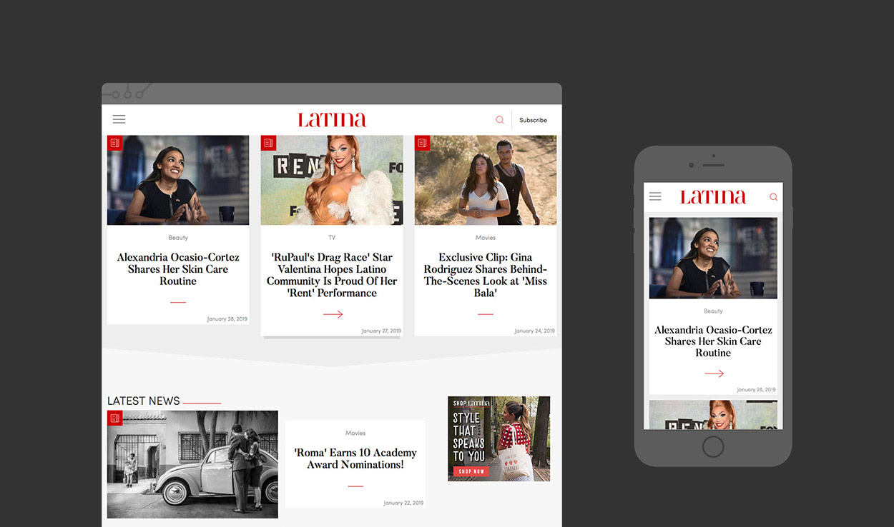This screenshot has height=527, width=894.
Task: Open 'Roma' Earns 10 Academy Award Nominations headline
Action: 355,458
